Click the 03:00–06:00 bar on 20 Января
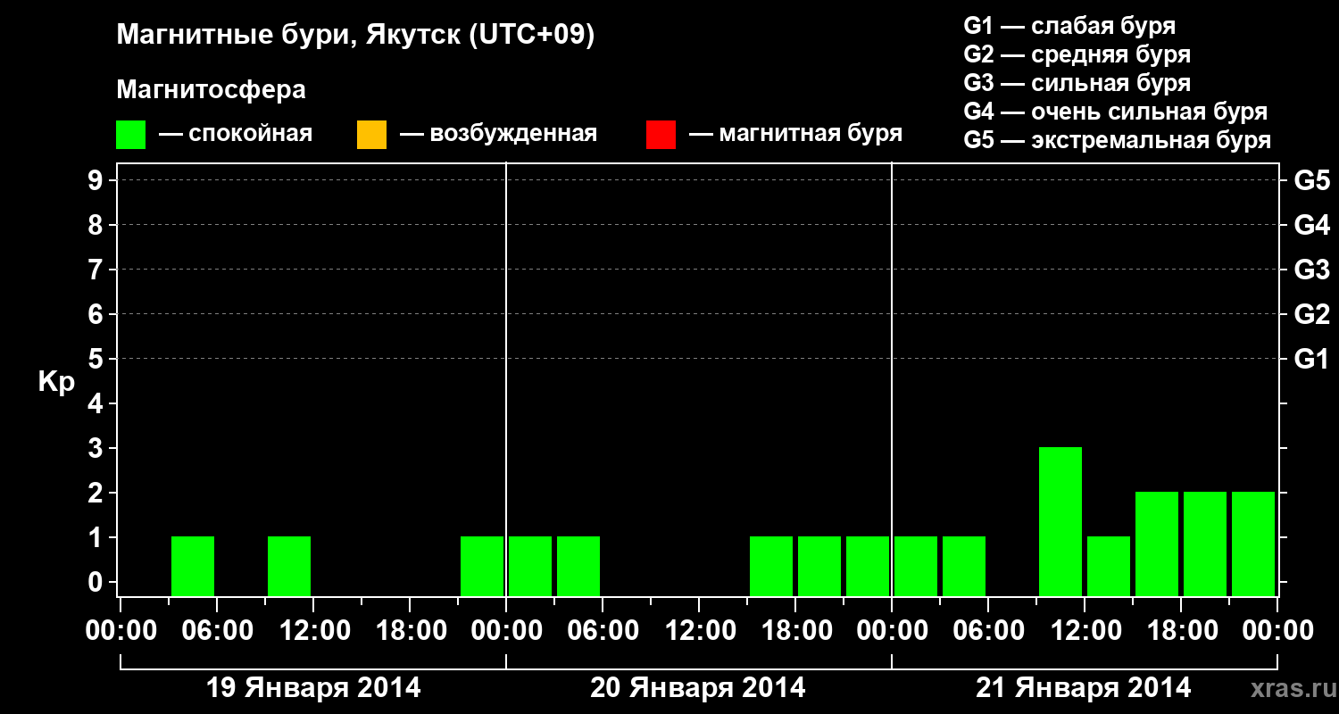This screenshot has height=714, width=1339. pyautogui.click(x=578, y=566)
